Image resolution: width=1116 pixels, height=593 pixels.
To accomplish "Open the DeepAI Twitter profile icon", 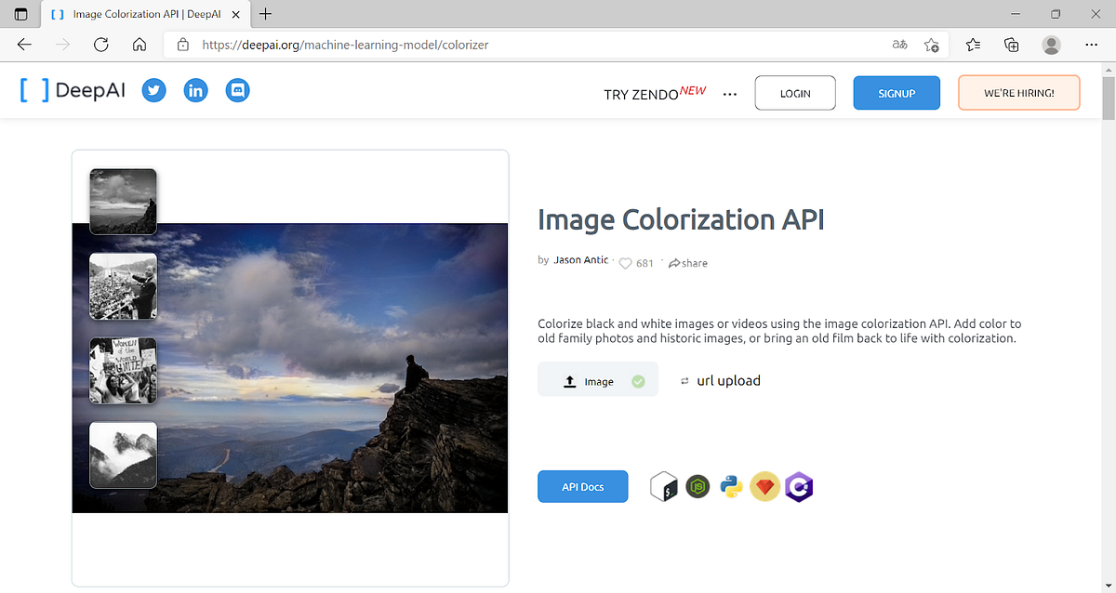I will tap(153, 90).
